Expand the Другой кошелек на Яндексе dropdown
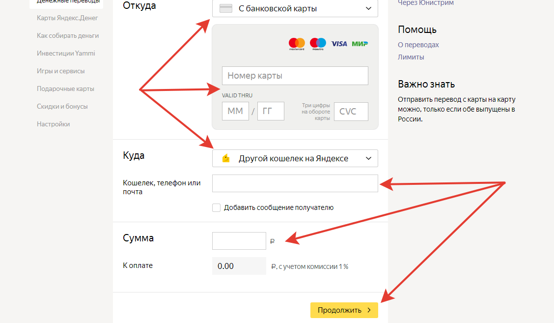 295,158
